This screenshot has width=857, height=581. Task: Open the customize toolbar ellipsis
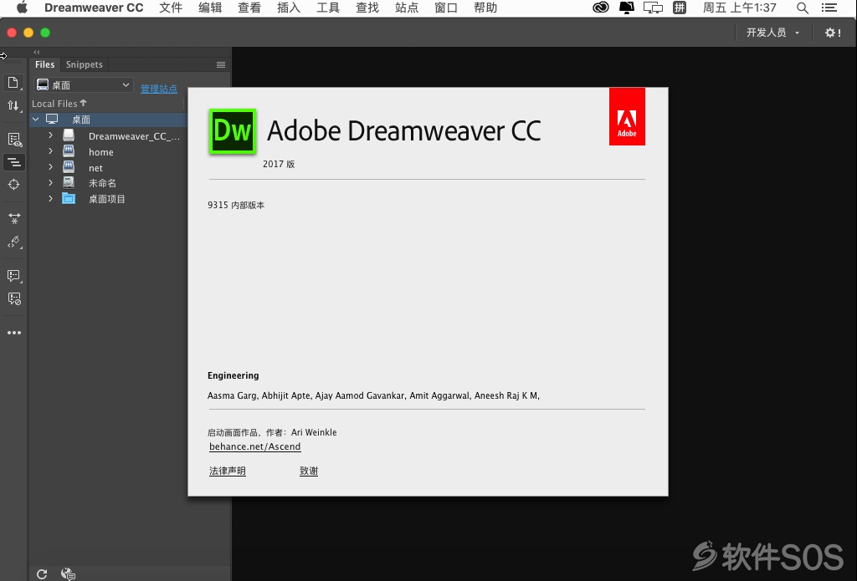click(x=14, y=333)
